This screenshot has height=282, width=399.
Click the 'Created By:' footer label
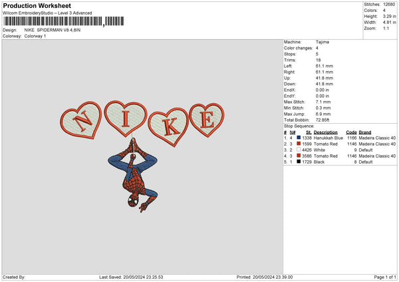point(14,277)
